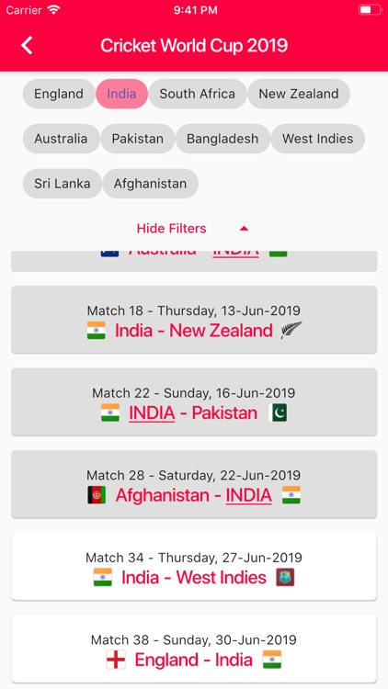The width and height of the screenshot is (388, 689).
Task: Open the Match 38 England - India card
Action: pos(194,649)
